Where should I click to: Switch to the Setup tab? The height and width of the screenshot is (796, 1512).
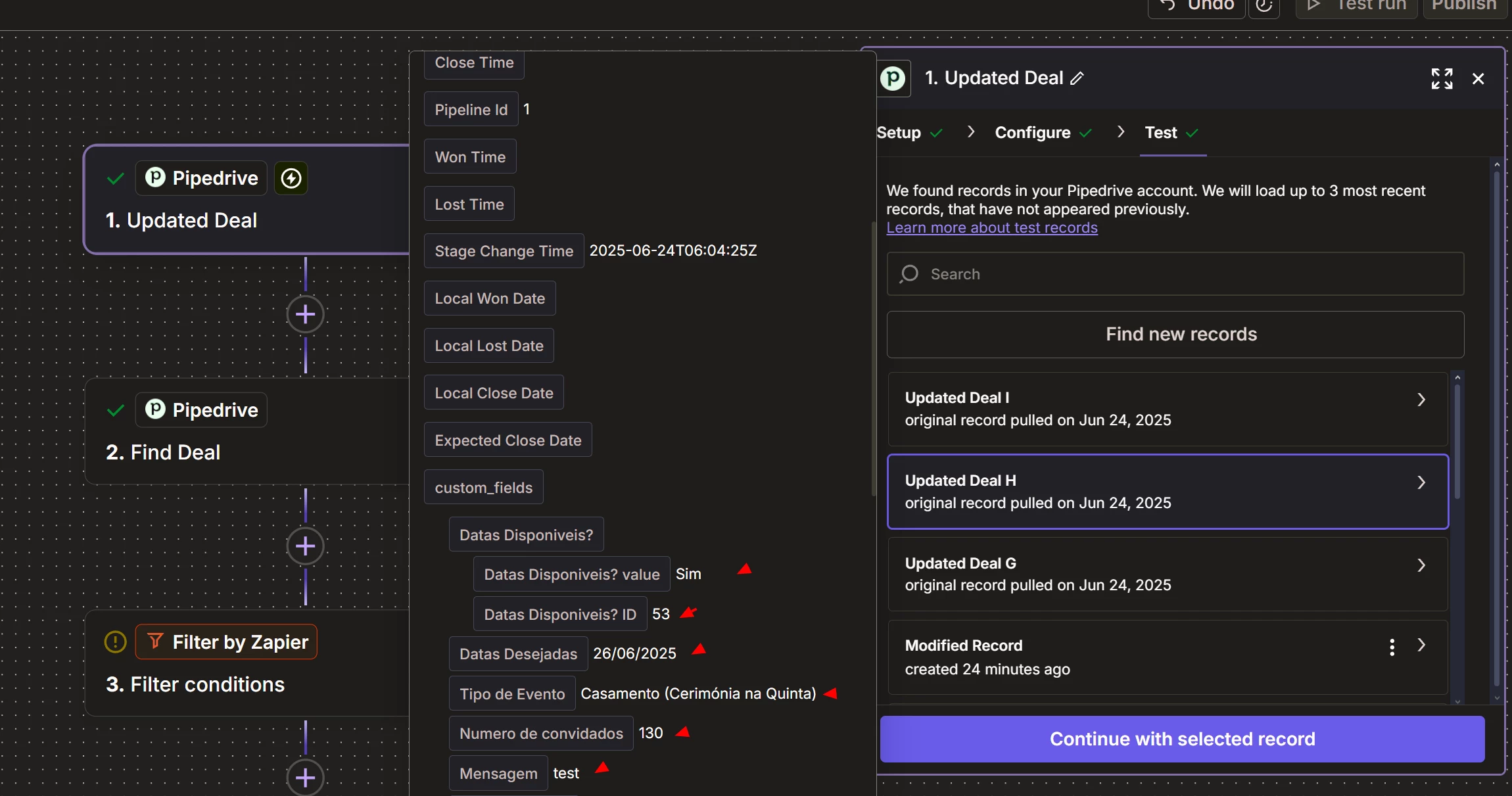click(899, 133)
